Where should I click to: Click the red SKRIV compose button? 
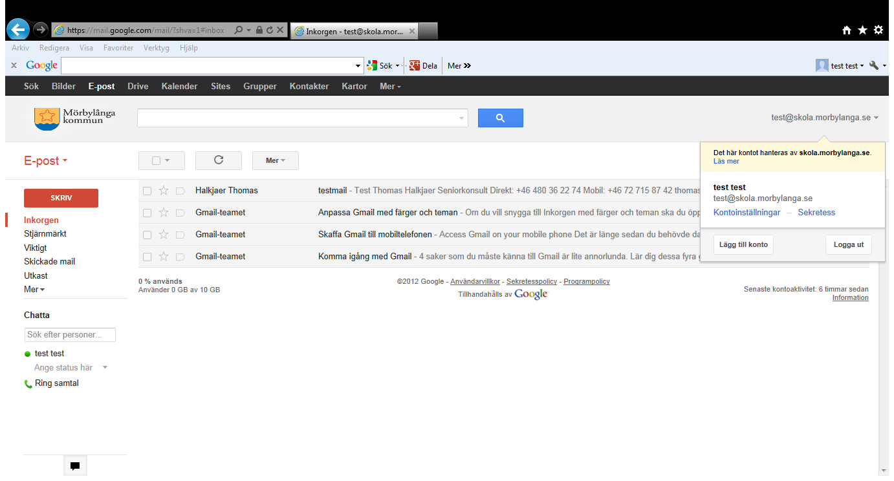pyautogui.click(x=61, y=198)
